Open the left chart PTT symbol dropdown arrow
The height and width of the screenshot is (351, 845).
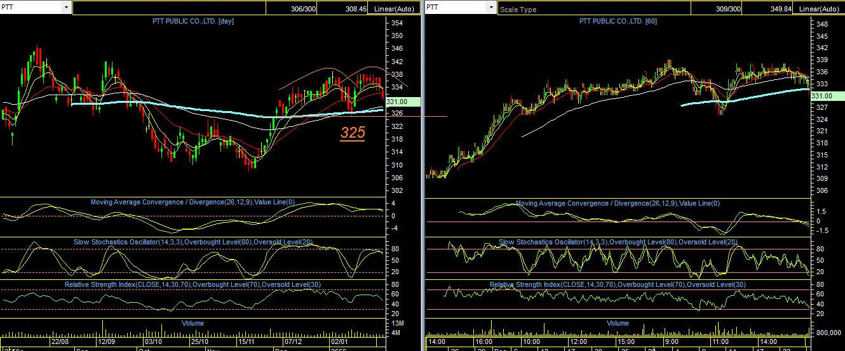coord(67,8)
